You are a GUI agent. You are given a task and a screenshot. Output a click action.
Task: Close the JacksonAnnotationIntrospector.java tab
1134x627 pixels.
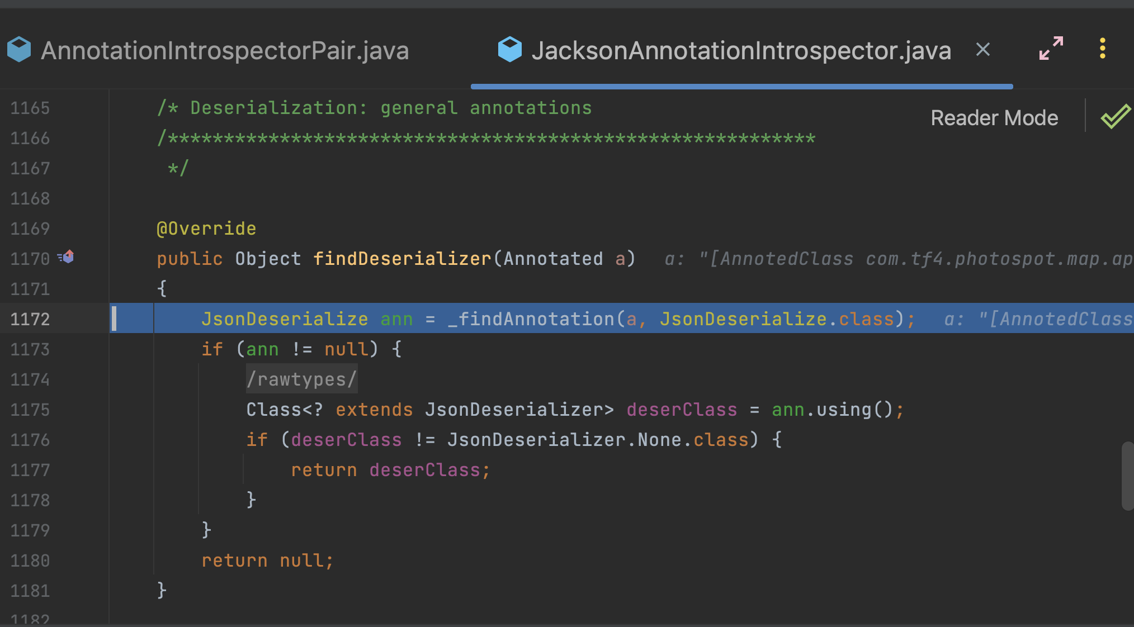click(982, 50)
